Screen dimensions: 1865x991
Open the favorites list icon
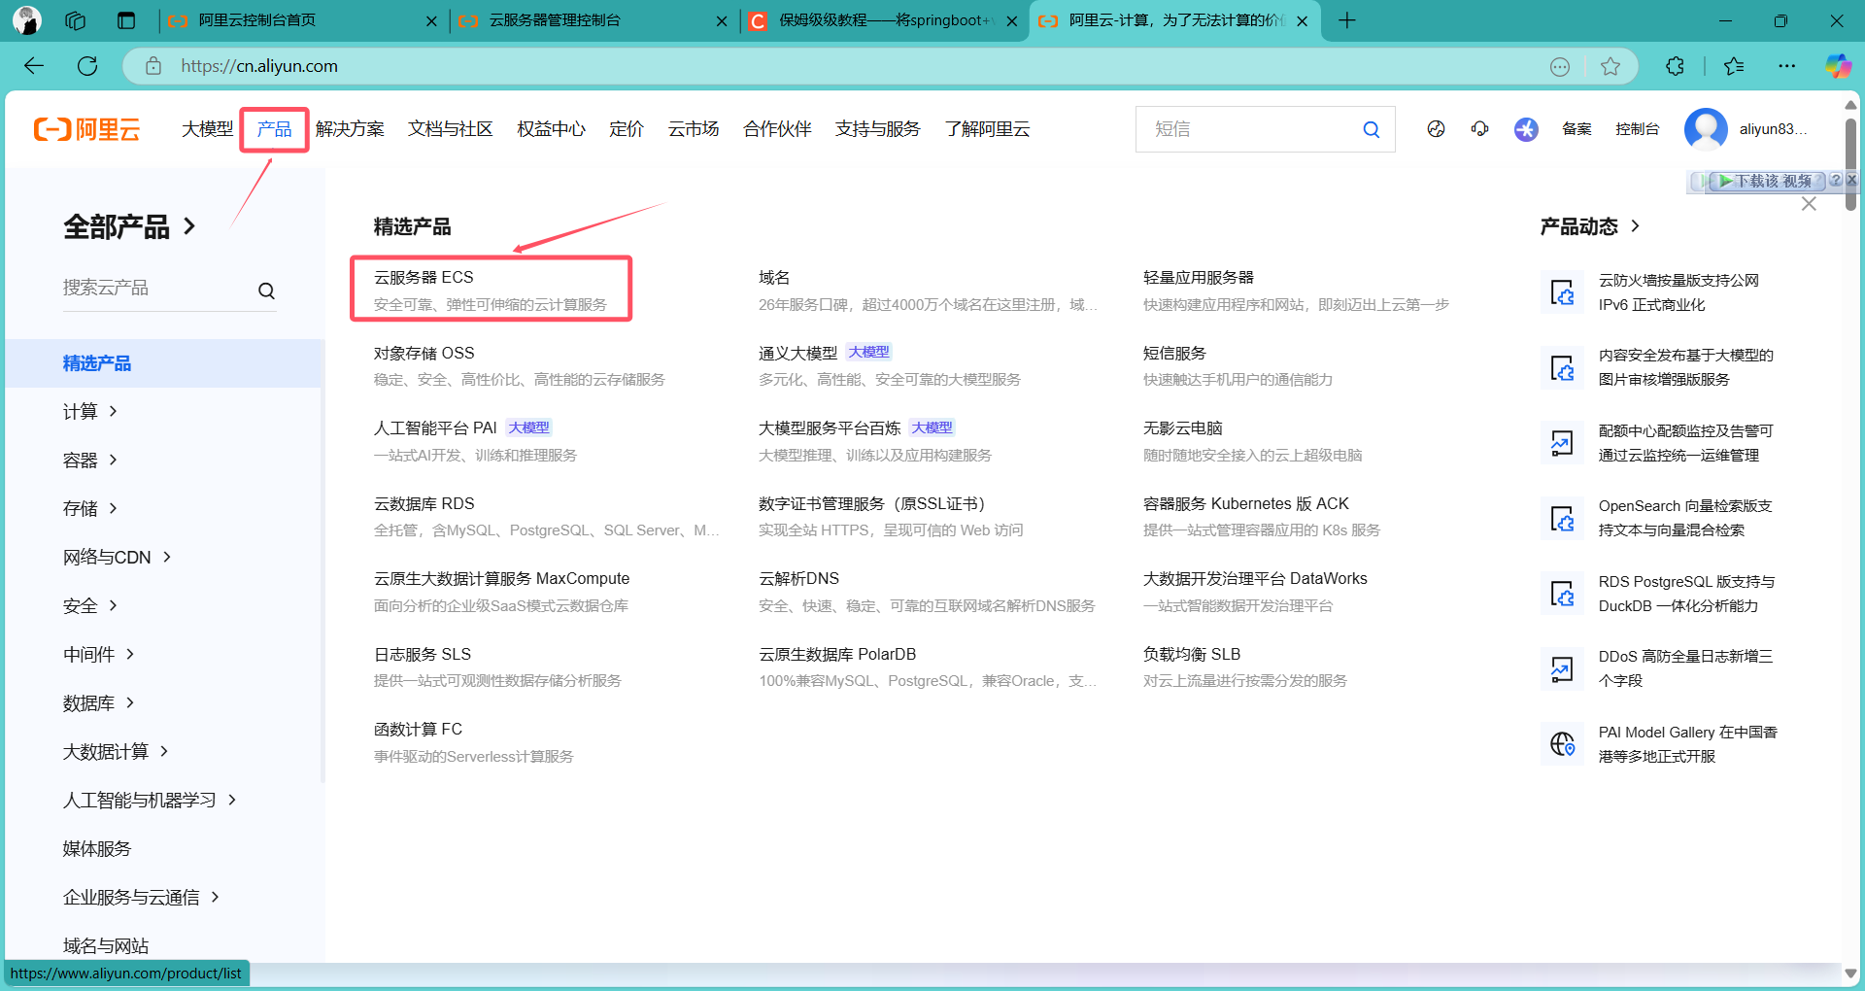1734,66
